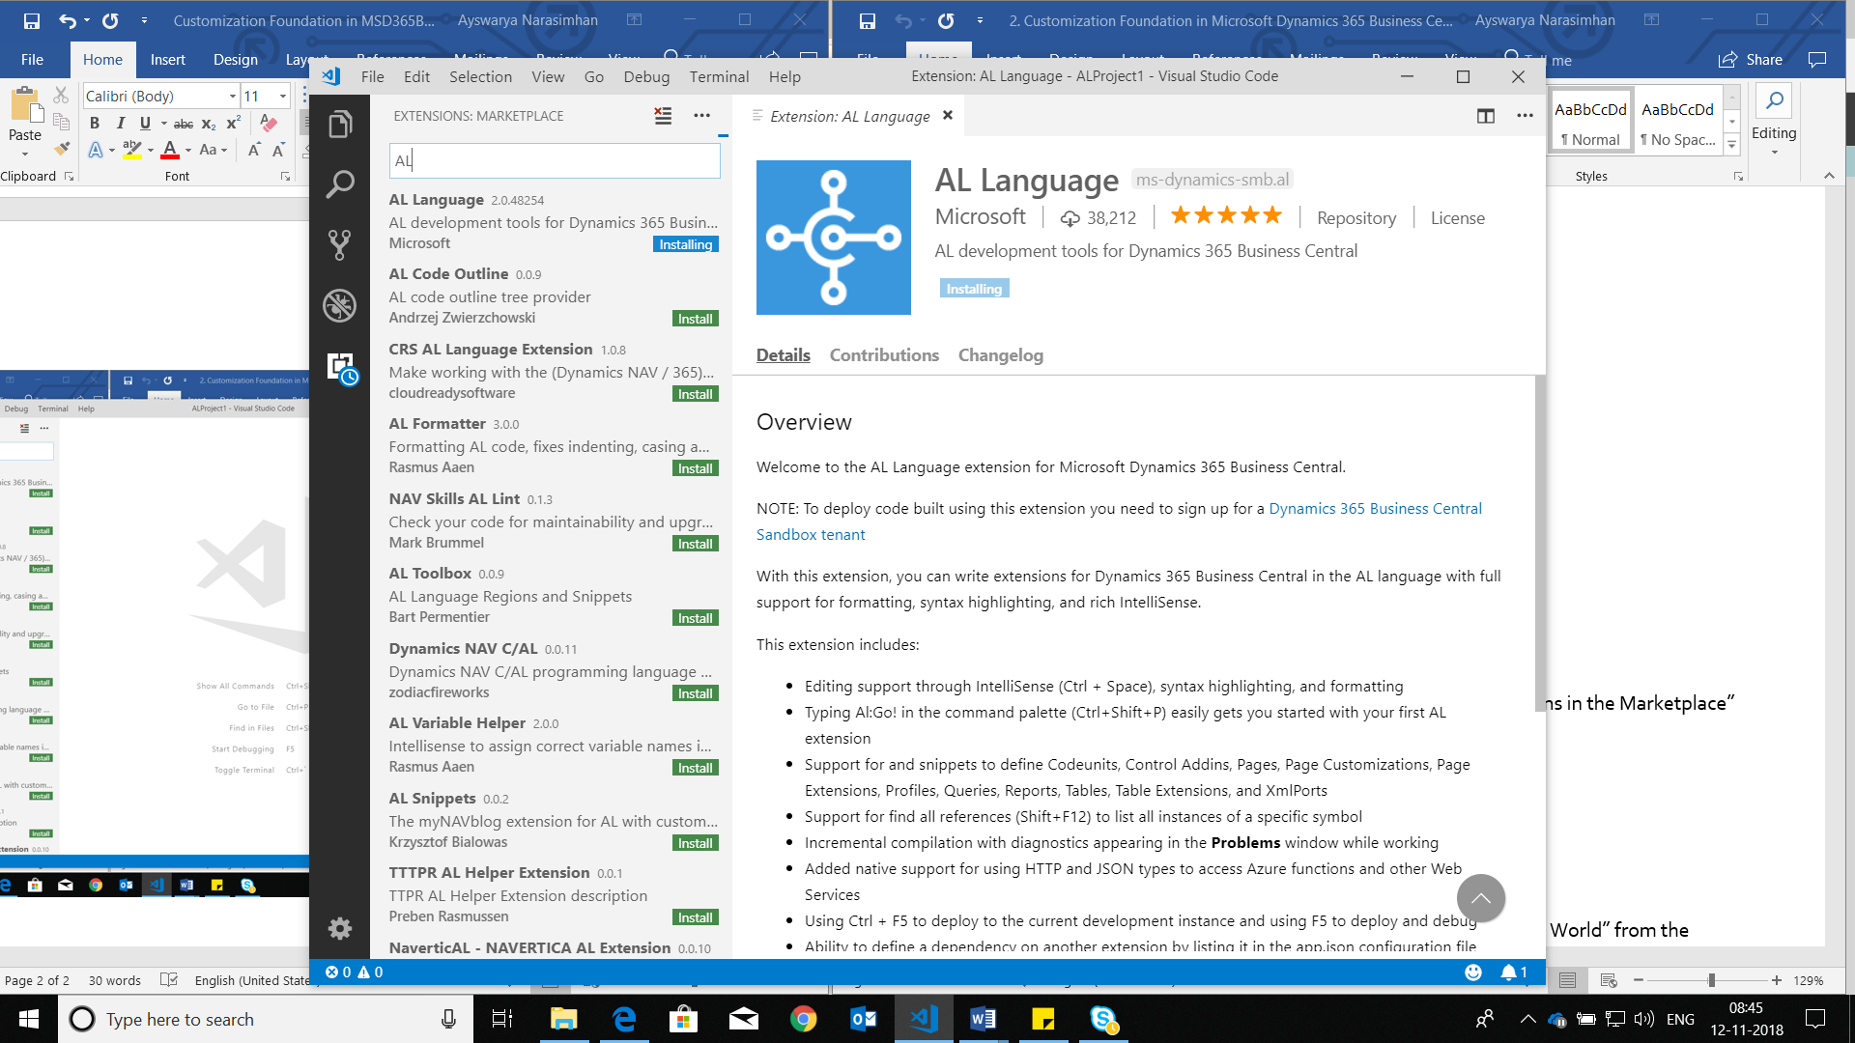Viewport: 1855px width, 1043px height.
Task: Switch to the Contributions tab
Action: click(x=884, y=354)
